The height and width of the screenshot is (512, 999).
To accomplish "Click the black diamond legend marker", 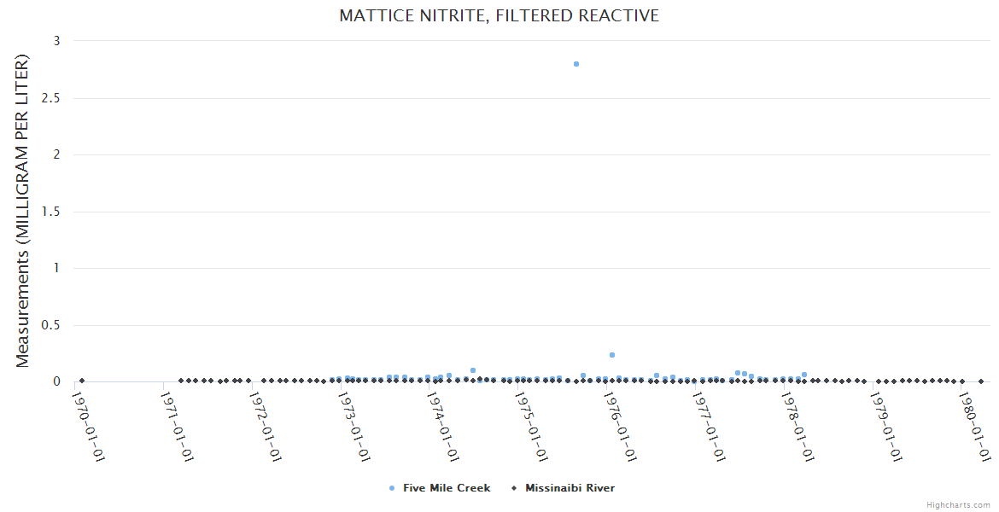I will click(x=514, y=488).
